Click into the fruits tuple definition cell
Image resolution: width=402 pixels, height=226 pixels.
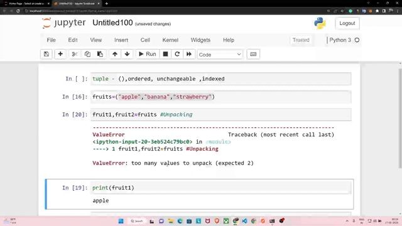point(220,97)
